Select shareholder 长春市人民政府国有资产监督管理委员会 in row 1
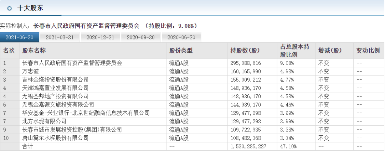Image resolution: width=385 pixels, height=151 pixels. [72, 63]
